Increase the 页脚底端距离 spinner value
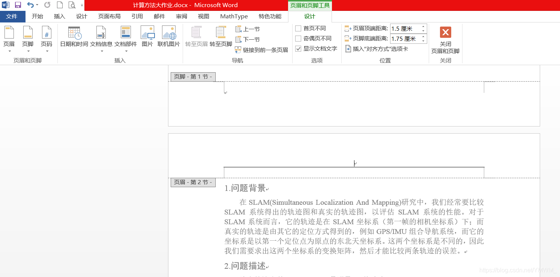Screen dimensions: 560x277 tap(423, 36)
